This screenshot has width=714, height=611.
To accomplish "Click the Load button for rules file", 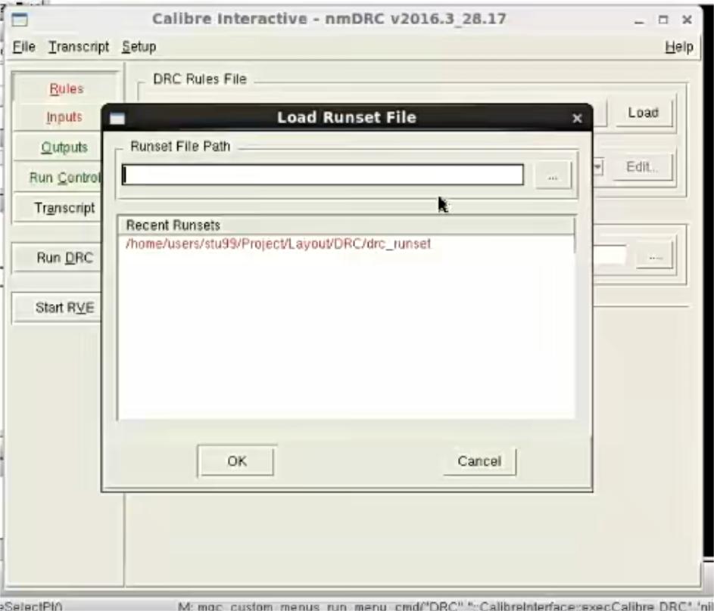I will (x=643, y=112).
